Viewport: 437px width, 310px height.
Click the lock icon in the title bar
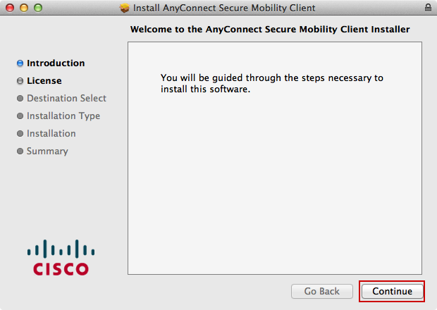tap(429, 8)
